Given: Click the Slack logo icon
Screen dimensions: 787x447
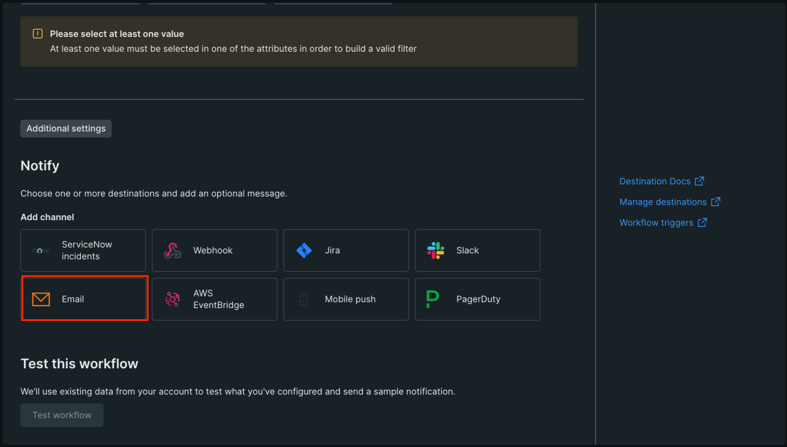Looking at the screenshot, I should (x=436, y=250).
